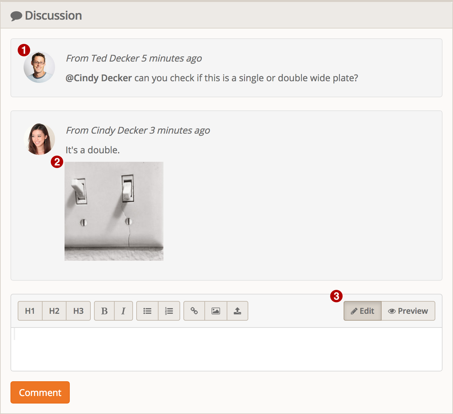Open the light switch plate photo
Image resolution: width=453 pixels, height=414 pixels.
(114, 211)
